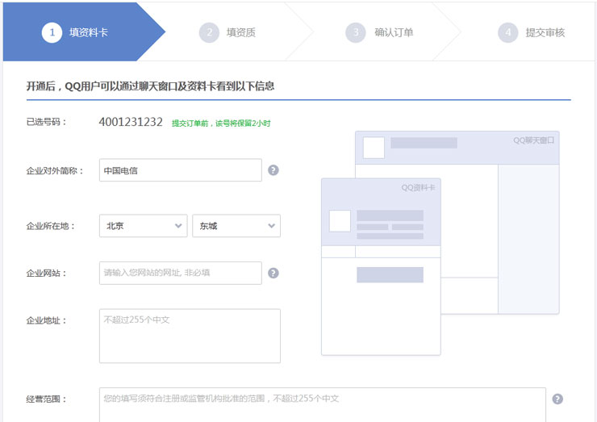This screenshot has height=422, width=597.
Task: Focus the 企业网站 URL input field
Action: 181,273
